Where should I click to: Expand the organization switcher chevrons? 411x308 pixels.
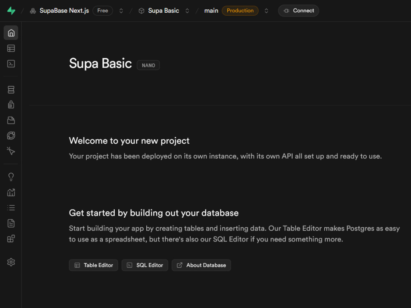click(121, 11)
